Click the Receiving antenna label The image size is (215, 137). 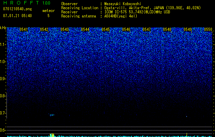coord(79,16)
